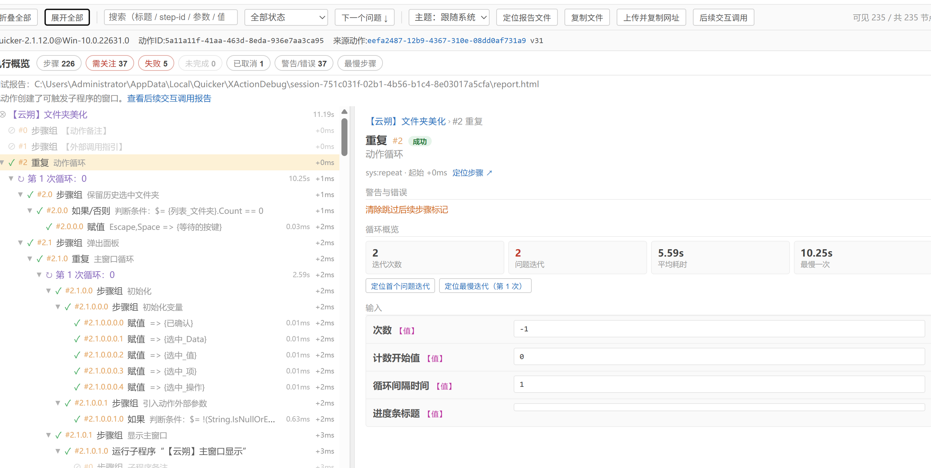Click the 展开全部 button
The width and height of the screenshot is (931, 468).
[67, 17]
